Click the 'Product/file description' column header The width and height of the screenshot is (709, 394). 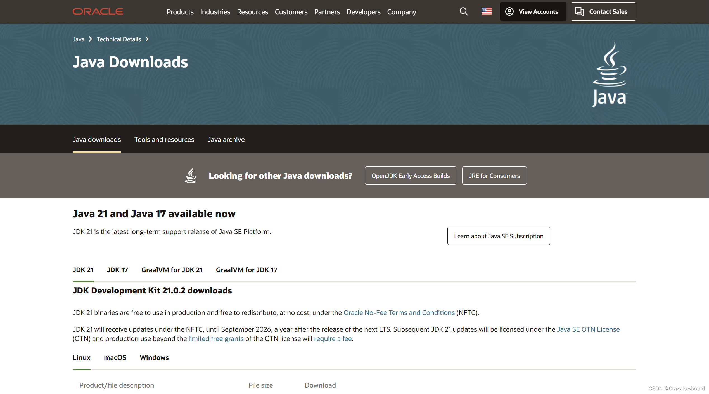click(117, 385)
